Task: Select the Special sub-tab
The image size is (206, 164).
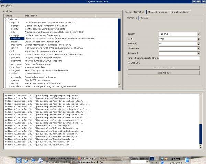Action: pyautogui.click(x=144, y=18)
